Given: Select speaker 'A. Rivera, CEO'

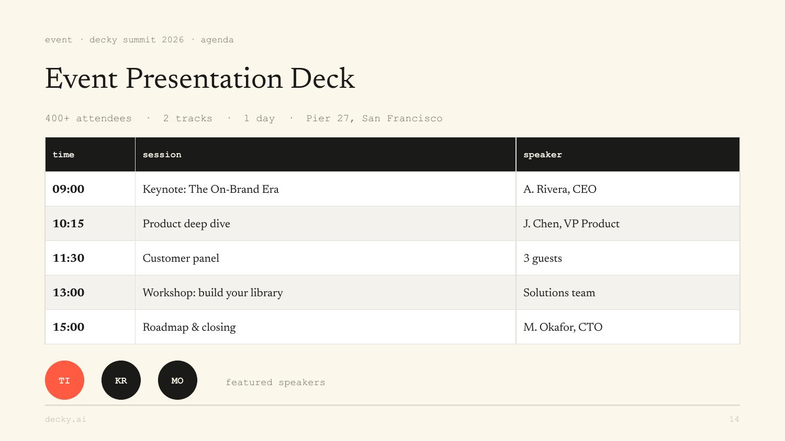Looking at the screenshot, I should click(628, 189).
